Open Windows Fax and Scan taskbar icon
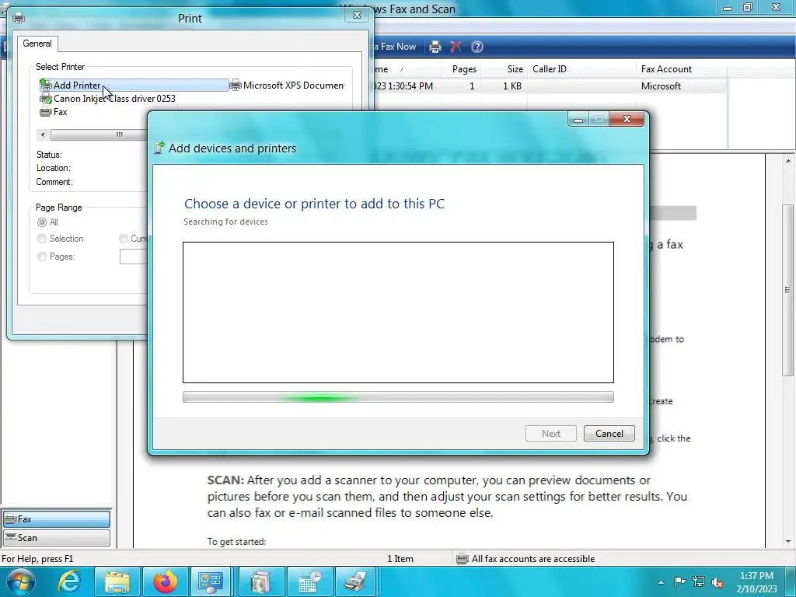 point(355,581)
